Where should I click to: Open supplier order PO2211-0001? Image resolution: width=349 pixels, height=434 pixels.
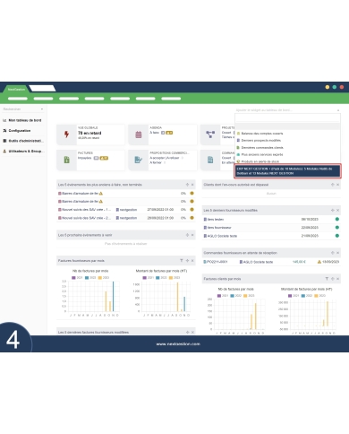coord(216,262)
